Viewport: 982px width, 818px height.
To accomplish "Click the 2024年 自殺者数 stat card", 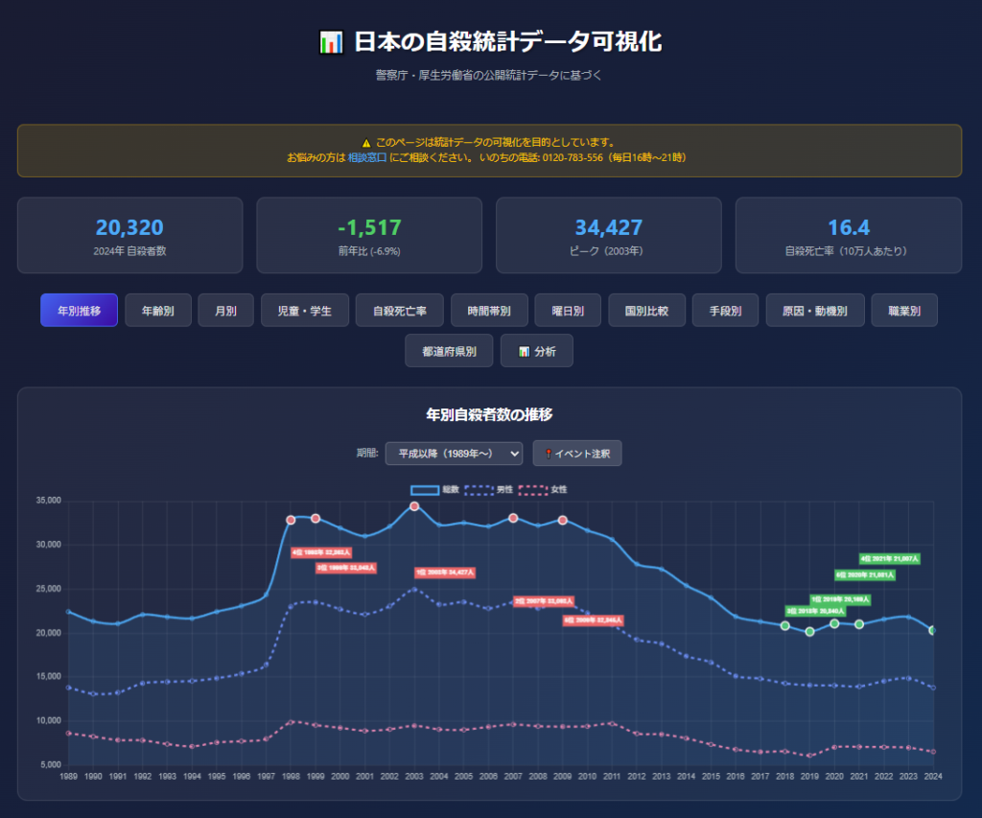I will click(x=129, y=236).
